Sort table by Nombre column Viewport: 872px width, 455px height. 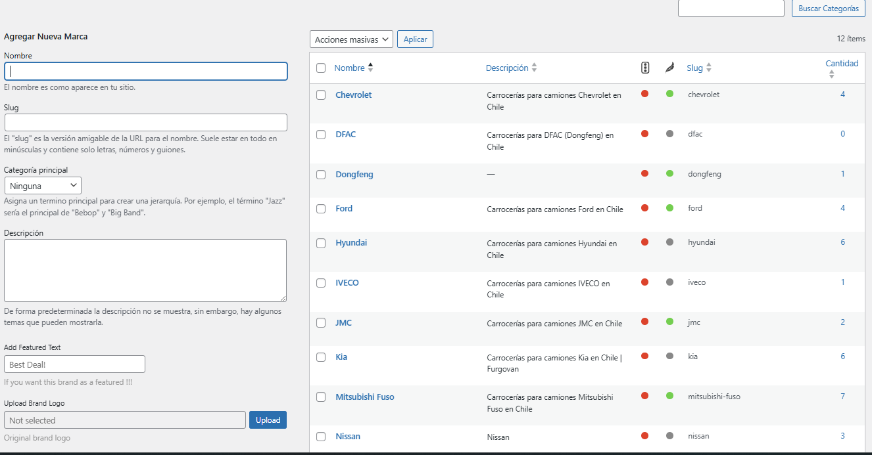[x=353, y=68]
